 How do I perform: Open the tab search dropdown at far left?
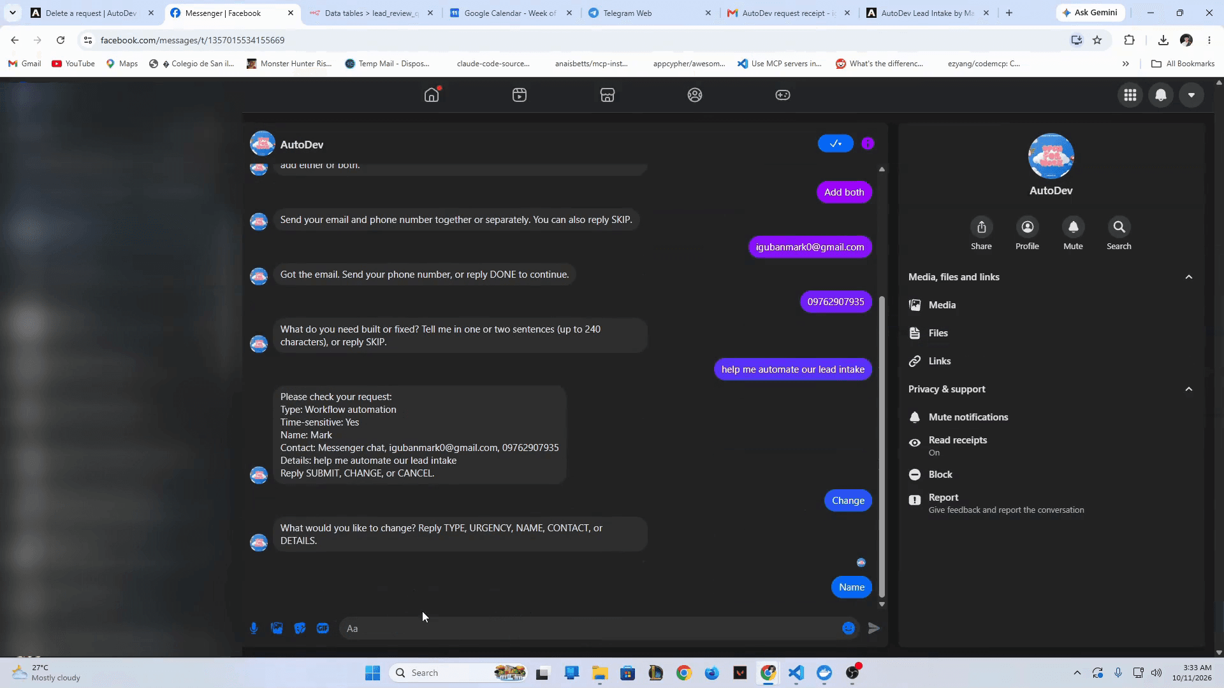(12, 13)
